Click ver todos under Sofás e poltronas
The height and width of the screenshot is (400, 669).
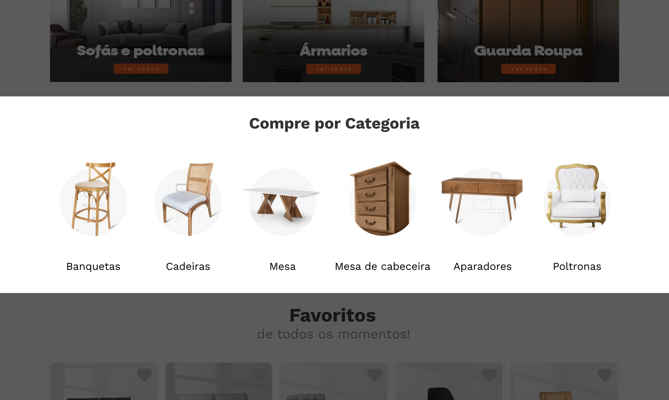click(x=141, y=69)
